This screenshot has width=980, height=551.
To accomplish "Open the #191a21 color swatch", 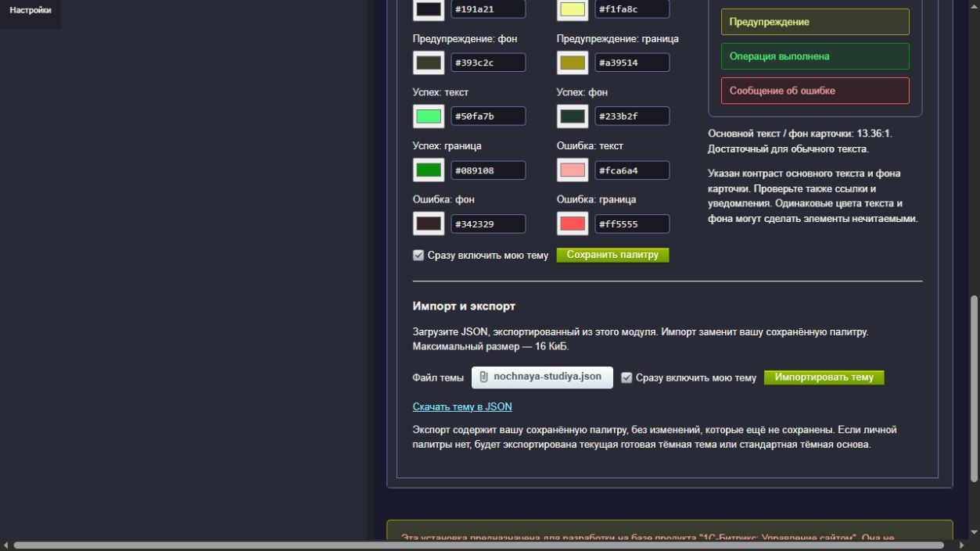I will [x=429, y=9].
